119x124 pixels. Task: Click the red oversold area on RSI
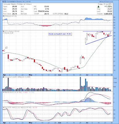[x=46, y=26]
